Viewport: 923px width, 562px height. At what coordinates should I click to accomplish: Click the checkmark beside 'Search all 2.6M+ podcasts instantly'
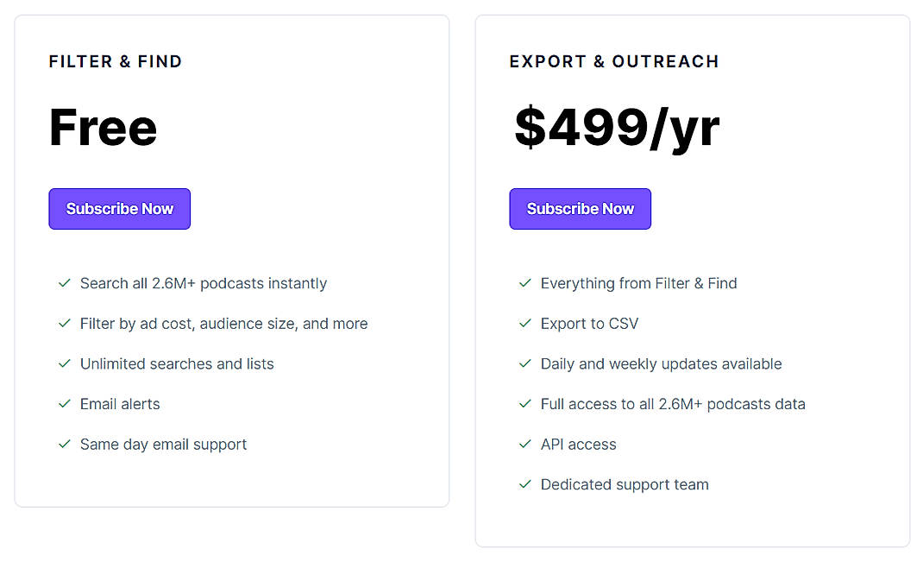(64, 283)
